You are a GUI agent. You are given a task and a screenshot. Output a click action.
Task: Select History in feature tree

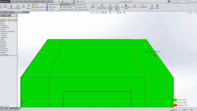tap(3, 22)
